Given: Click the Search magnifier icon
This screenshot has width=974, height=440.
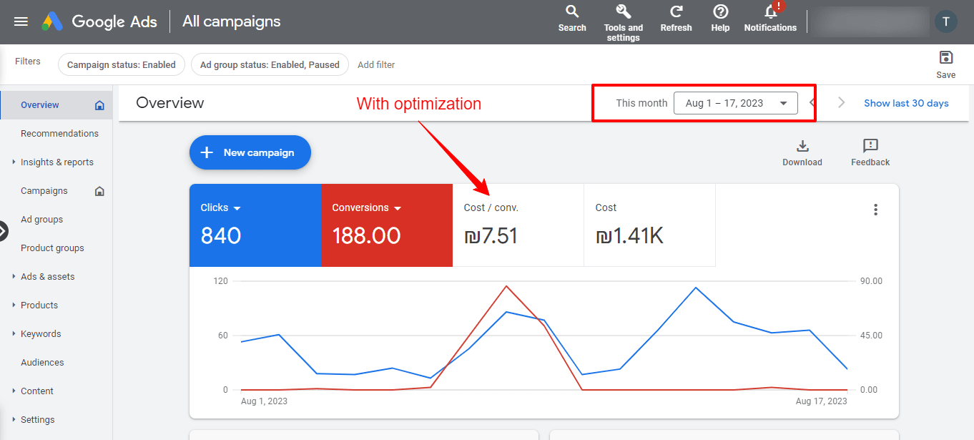Looking at the screenshot, I should click(572, 12).
